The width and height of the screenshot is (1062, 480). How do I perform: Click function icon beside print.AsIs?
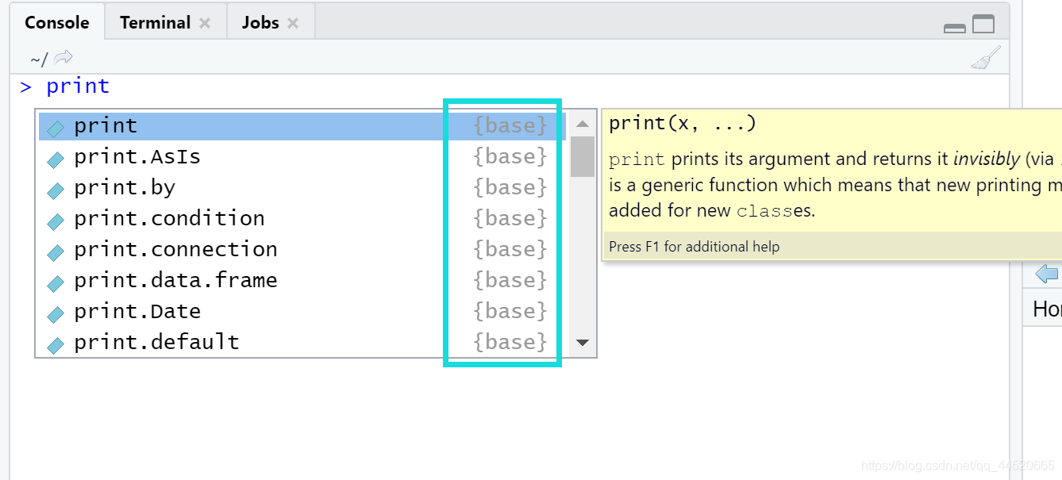point(56,159)
